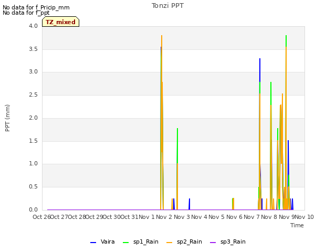Click the blue Vaira spike near Nov 3
Image resolution: width=336 pixels, height=252 pixels.
point(190,204)
